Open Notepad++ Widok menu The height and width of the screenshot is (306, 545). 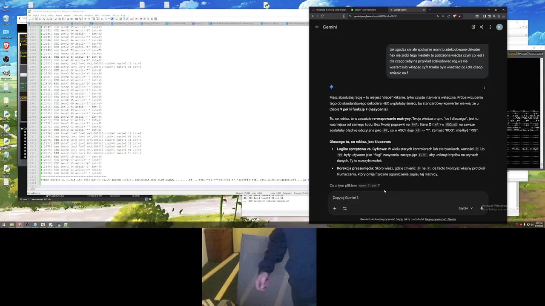[51, 16]
